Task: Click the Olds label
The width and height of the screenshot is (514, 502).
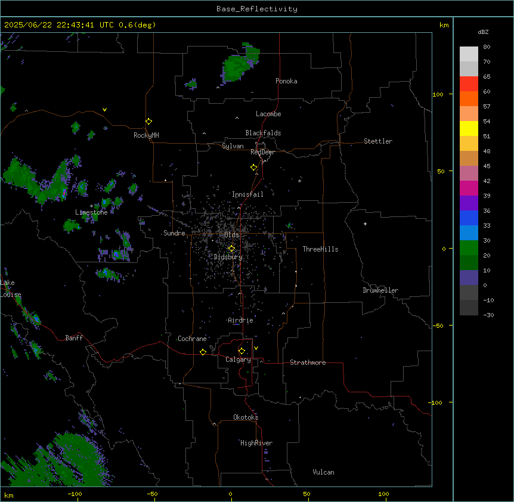Action: tap(231, 235)
